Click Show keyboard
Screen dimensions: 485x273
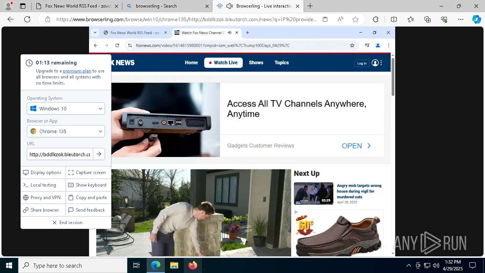pos(88,185)
